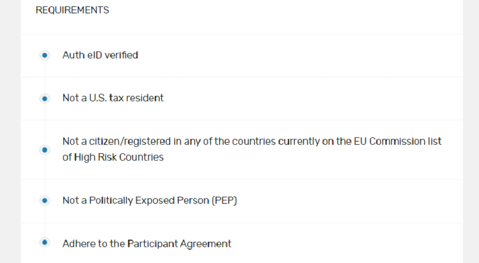Select the Auth eID verified requirement text
The image size is (479, 263).
point(100,55)
